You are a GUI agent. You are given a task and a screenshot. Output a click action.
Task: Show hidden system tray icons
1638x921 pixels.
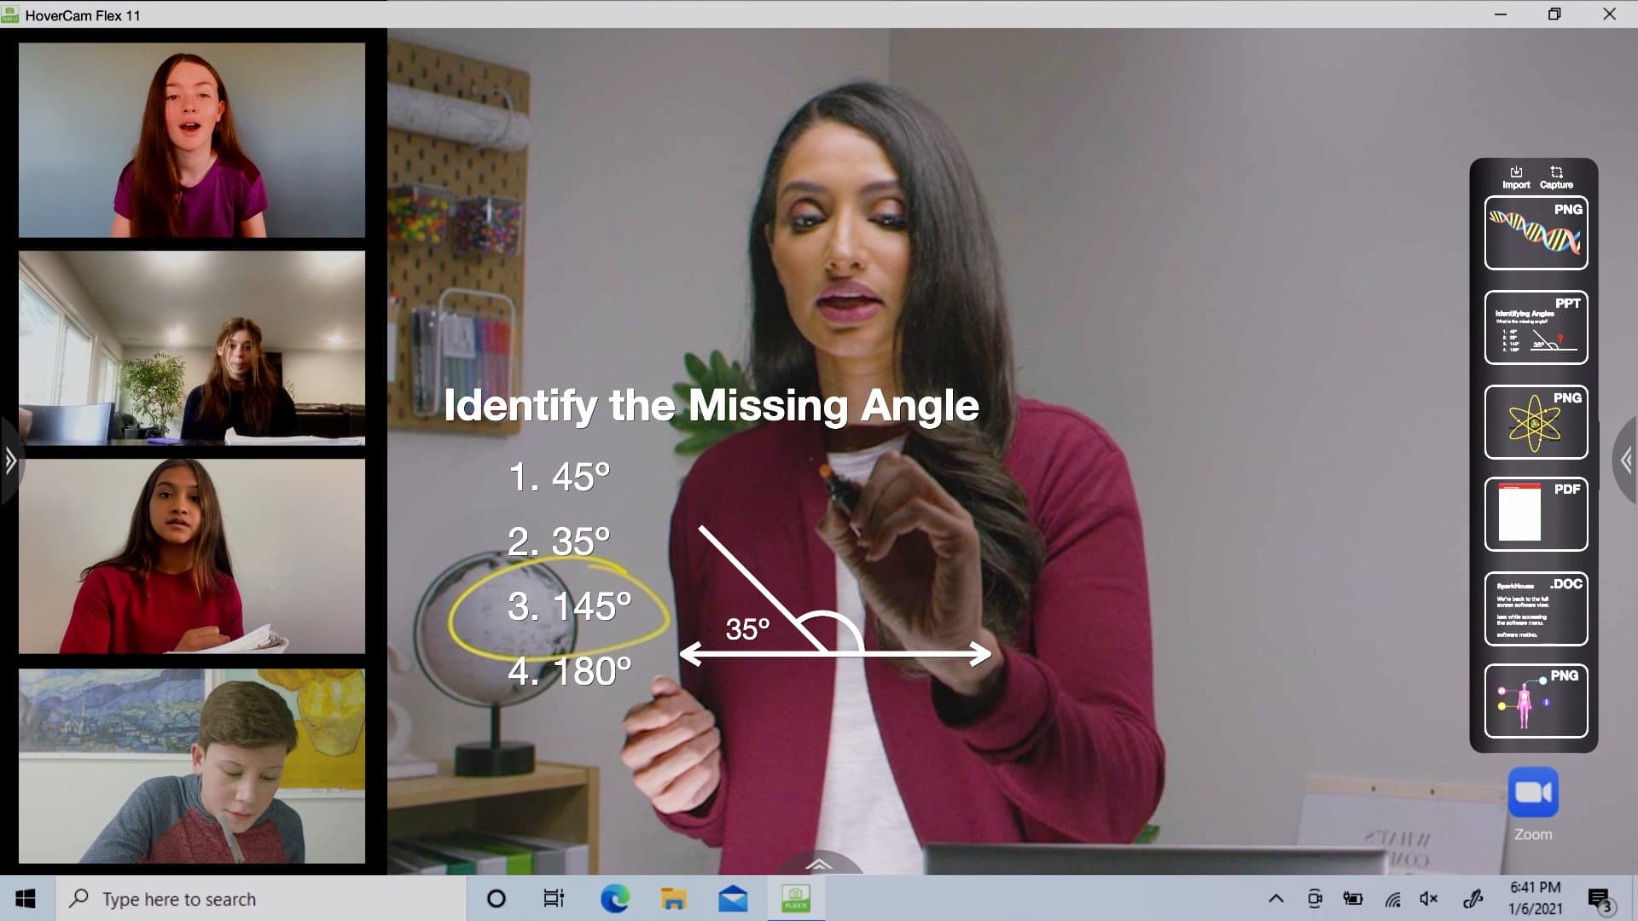coord(1276,899)
